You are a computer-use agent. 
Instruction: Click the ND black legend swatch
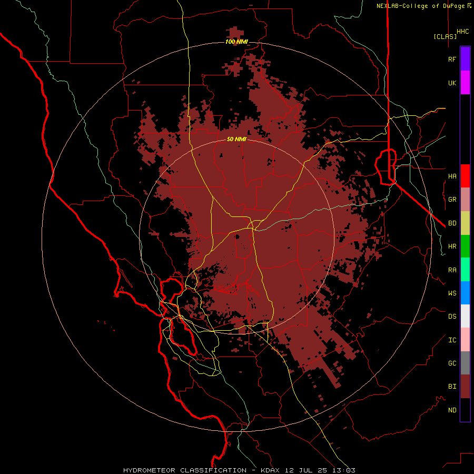(x=465, y=410)
